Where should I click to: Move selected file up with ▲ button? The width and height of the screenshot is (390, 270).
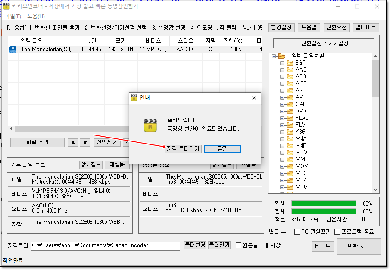[73, 142]
